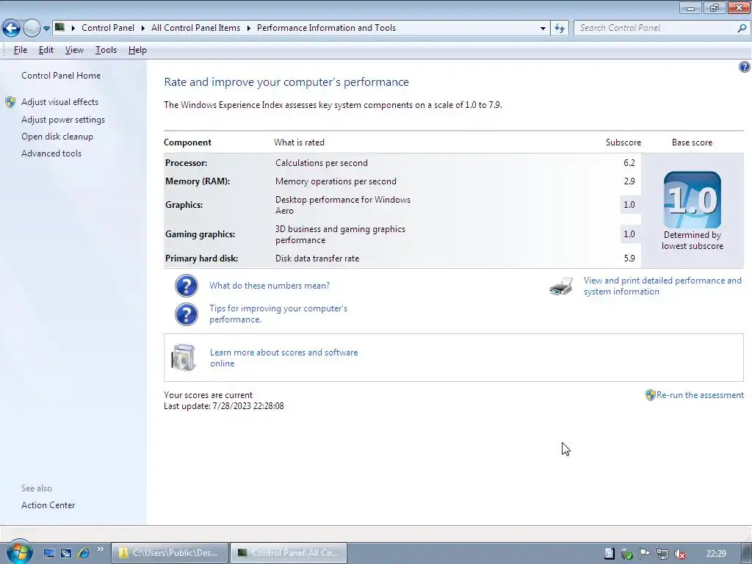752x564 pixels.
Task: Open Action Center under See also
Action: click(48, 505)
